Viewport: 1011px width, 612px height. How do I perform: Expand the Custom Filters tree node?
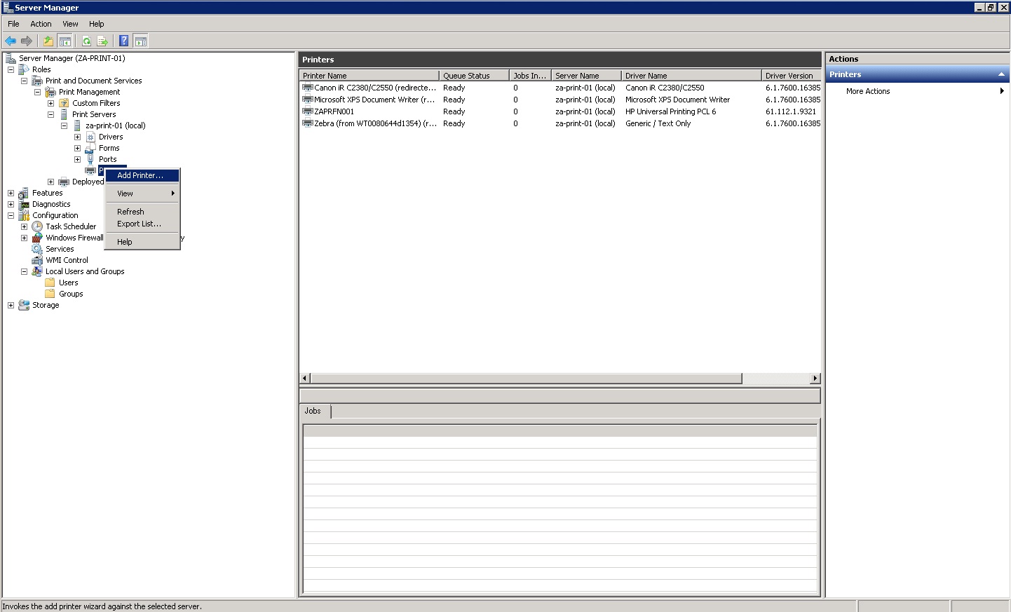coord(50,103)
